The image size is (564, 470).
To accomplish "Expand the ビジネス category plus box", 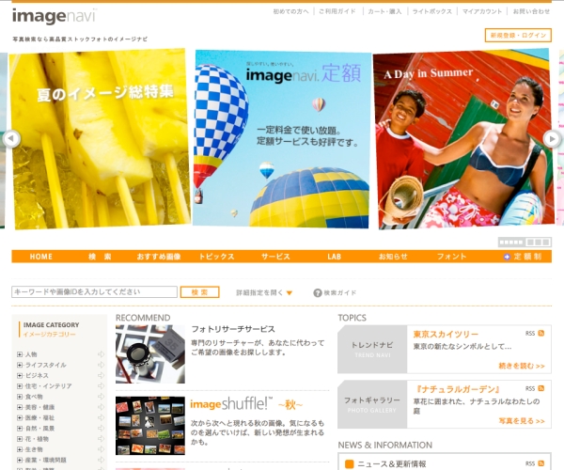I will pos(20,375).
